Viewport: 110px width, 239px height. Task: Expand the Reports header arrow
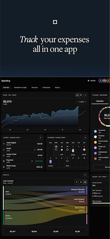[10, 175]
